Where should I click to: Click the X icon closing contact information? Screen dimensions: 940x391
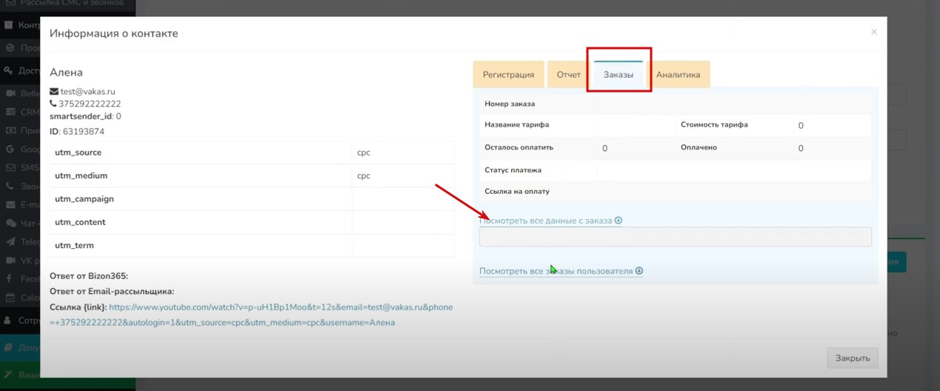pos(874,32)
